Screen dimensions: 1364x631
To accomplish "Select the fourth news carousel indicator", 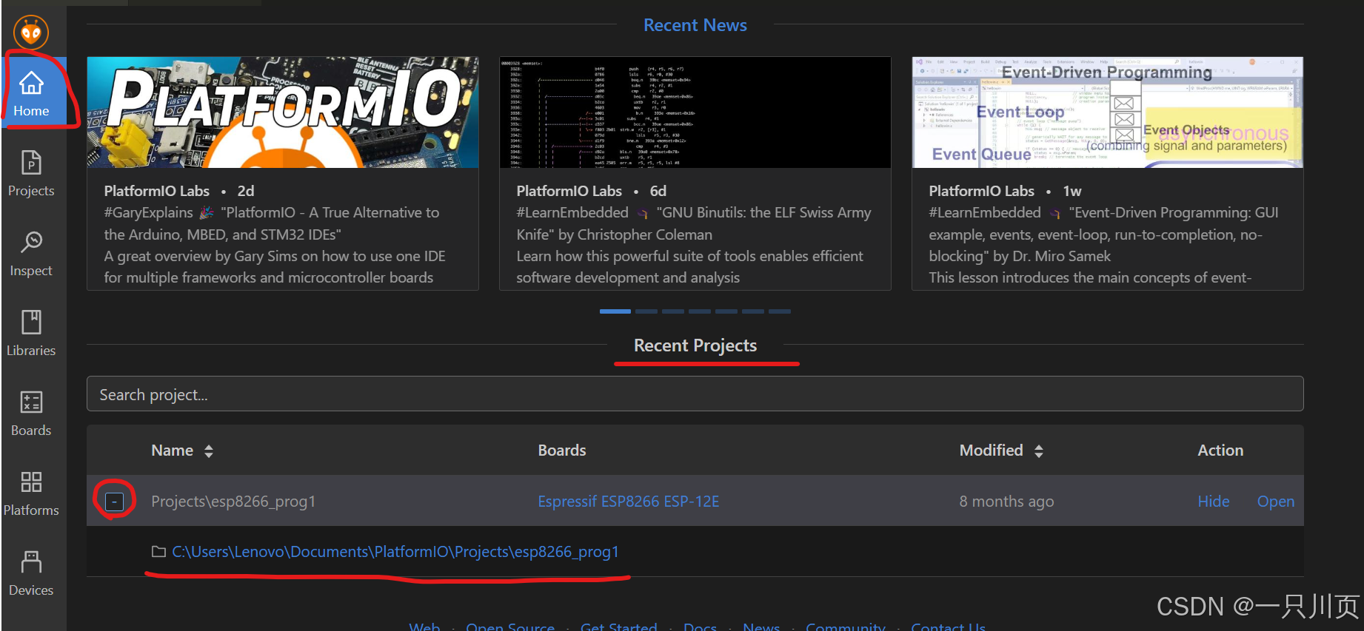I will click(x=700, y=311).
